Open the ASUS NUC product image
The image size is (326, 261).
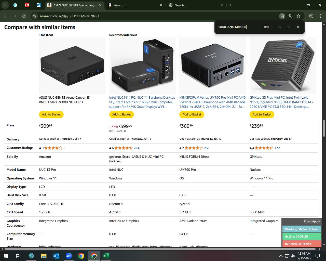[x=72, y=66]
